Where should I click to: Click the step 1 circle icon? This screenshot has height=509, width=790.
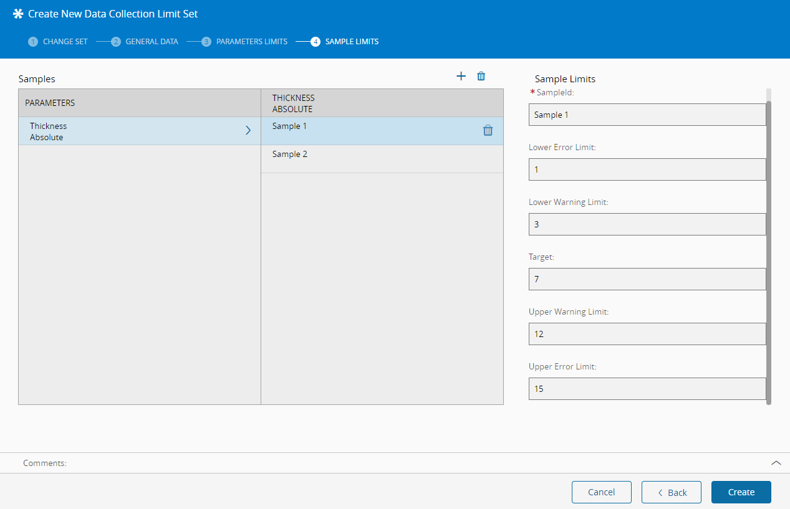(33, 42)
